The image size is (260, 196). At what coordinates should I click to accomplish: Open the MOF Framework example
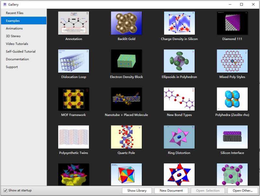pyautogui.click(x=73, y=99)
